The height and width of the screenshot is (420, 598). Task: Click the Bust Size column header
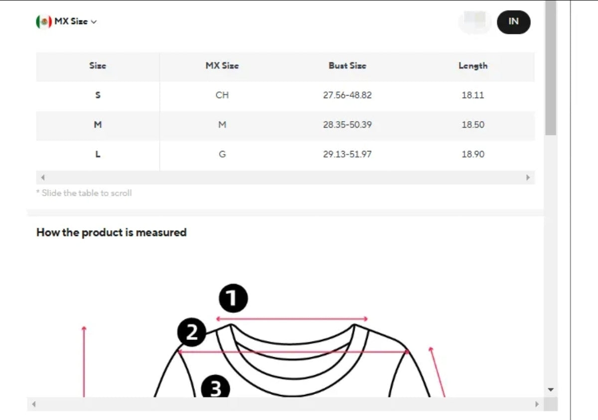[347, 66]
